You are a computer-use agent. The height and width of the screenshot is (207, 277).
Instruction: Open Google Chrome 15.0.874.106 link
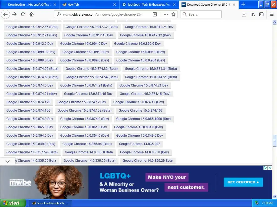pos(28,111)
